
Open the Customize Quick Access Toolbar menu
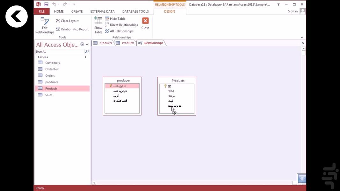click(x=74, y=4)
